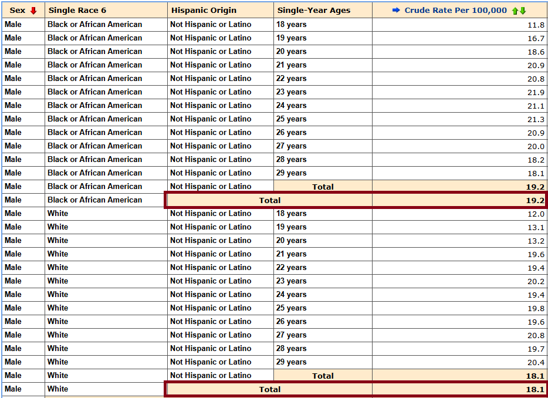Click 26 years in the White rows
548x398 pixels.
291,322
